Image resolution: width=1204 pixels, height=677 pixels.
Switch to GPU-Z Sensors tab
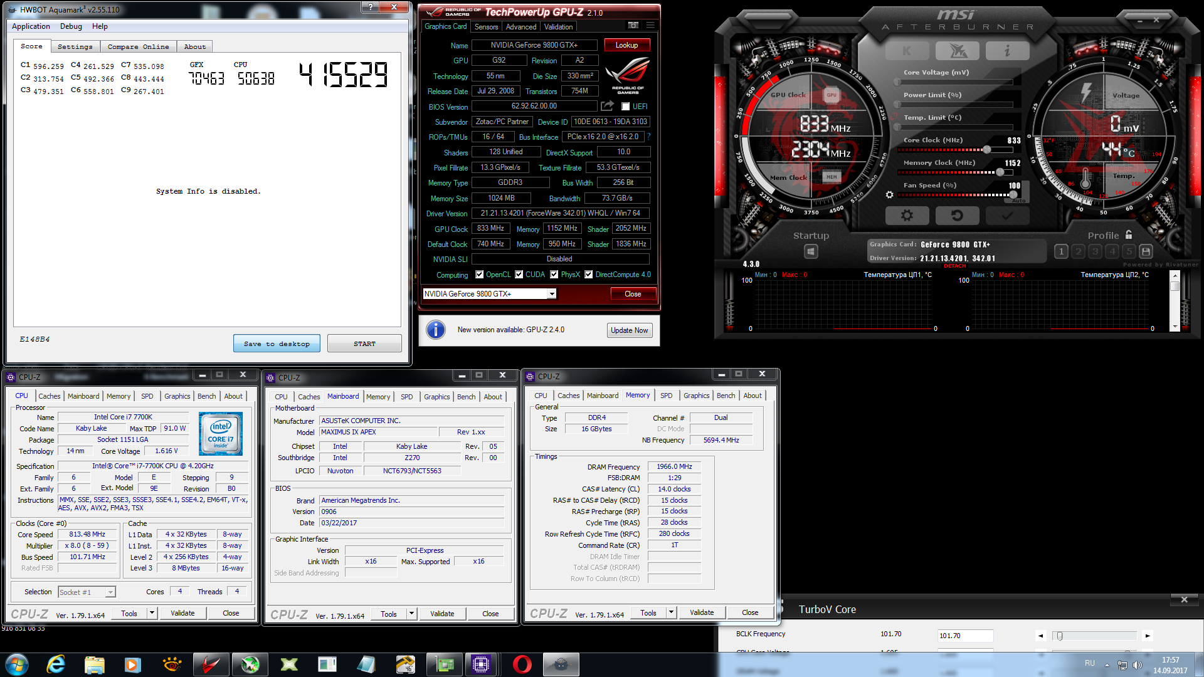click(486, 27)
